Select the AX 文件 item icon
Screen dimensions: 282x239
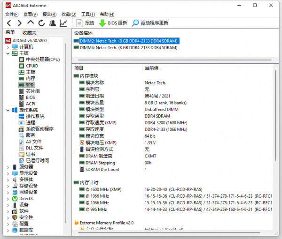pyautogui.click(x=22, y=142)
